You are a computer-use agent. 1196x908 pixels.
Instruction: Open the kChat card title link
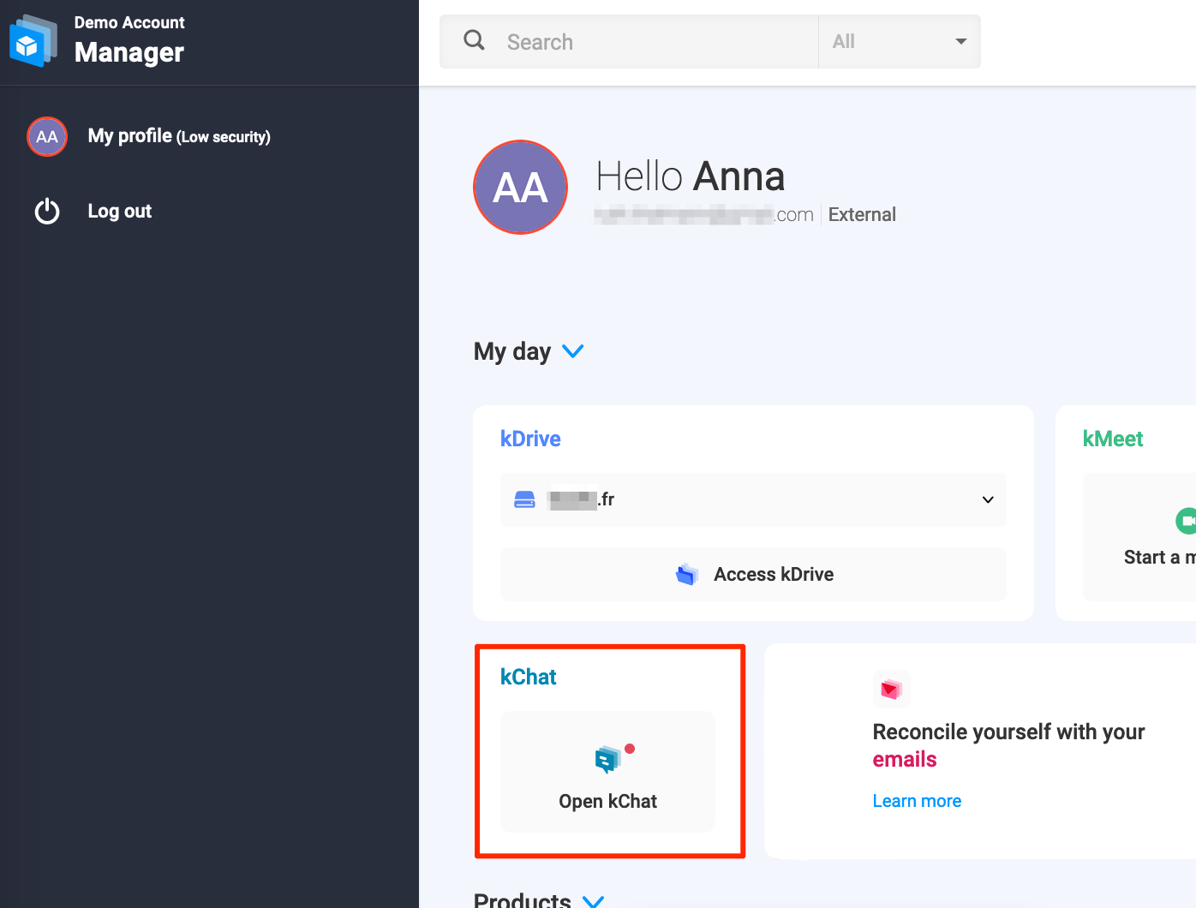[x=529, y=677]
